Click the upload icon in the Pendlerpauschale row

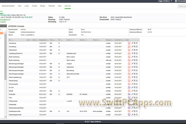tap(137, 111)
